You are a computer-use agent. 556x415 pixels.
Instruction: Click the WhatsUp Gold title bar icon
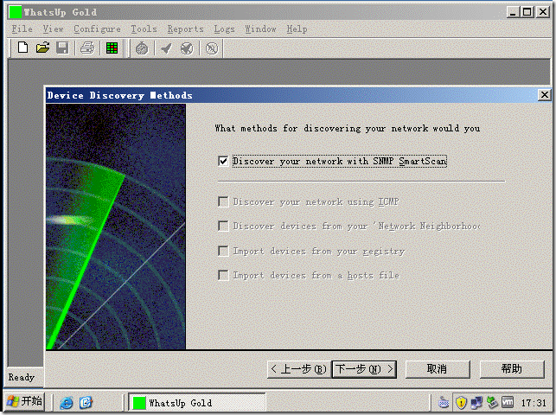click(x=16, y=12)
